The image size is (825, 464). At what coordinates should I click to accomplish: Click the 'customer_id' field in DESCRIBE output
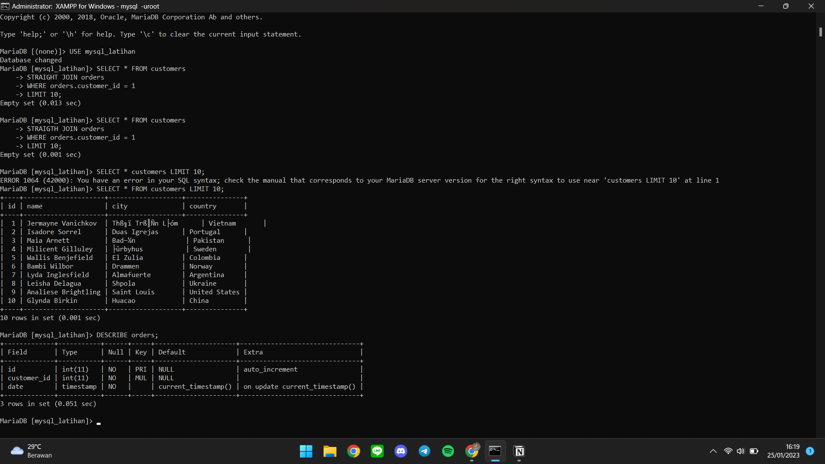pos(29,378)
